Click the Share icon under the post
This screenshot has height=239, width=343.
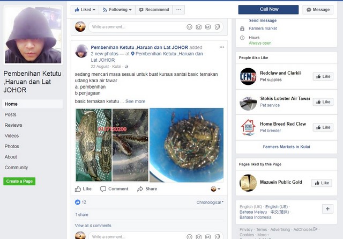tap(140, 189)
